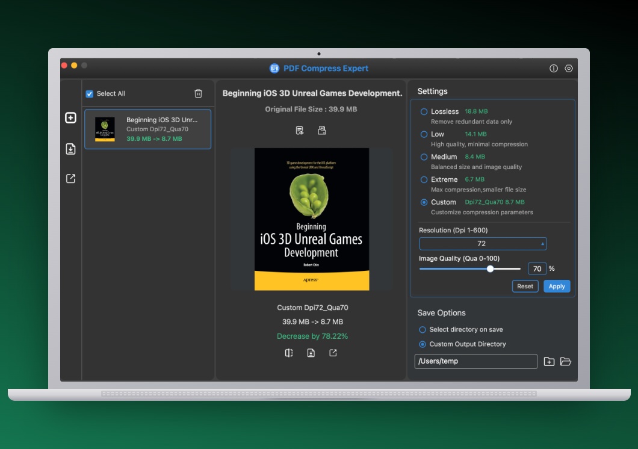The image size is (638, 449).
Task: Select the Custom compression option
Action: pyautogui.click(x=424, y=202)
